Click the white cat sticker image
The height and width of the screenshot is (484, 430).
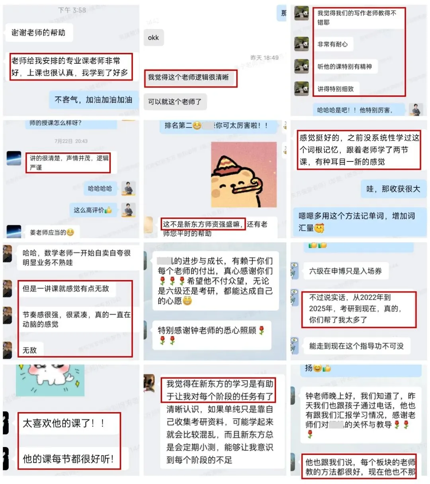[x=50, y=380]
